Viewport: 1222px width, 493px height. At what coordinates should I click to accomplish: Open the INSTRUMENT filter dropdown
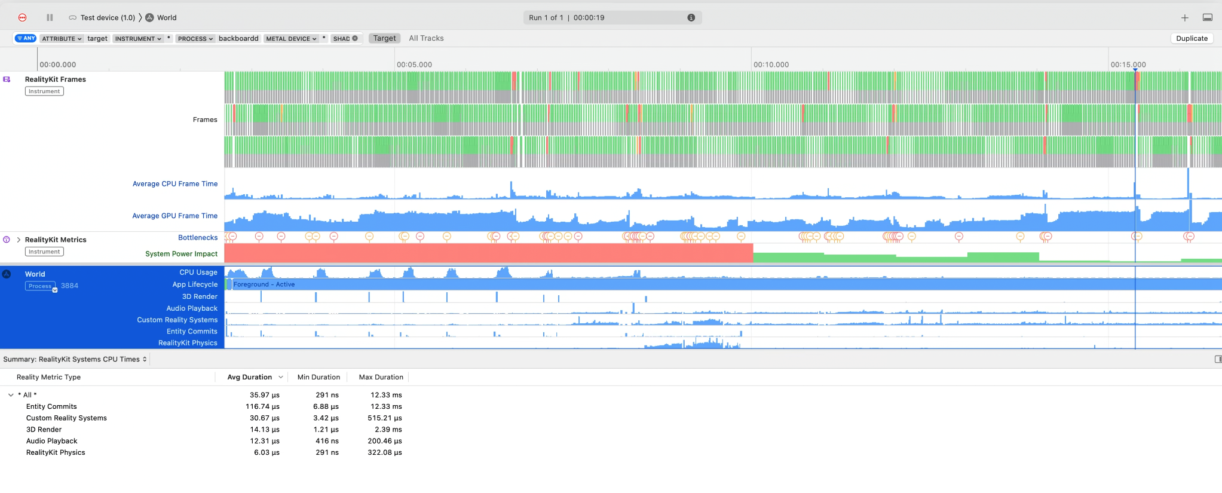[x=138, y=38]
